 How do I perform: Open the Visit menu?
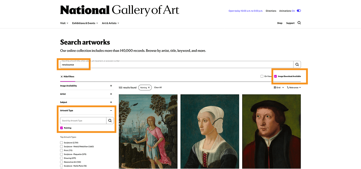[64, 23]
